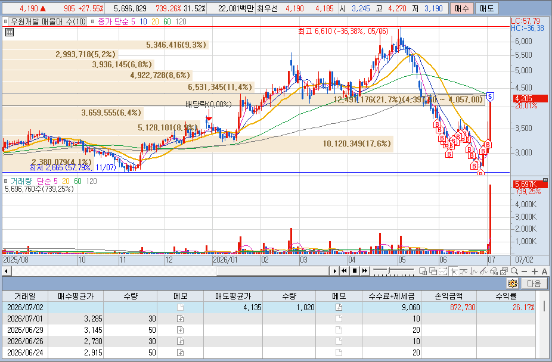Open the sell memo icon for 2026/07/02
This screenshot has width=552, height=362.
pyautogui.click(x=339, y=307)
